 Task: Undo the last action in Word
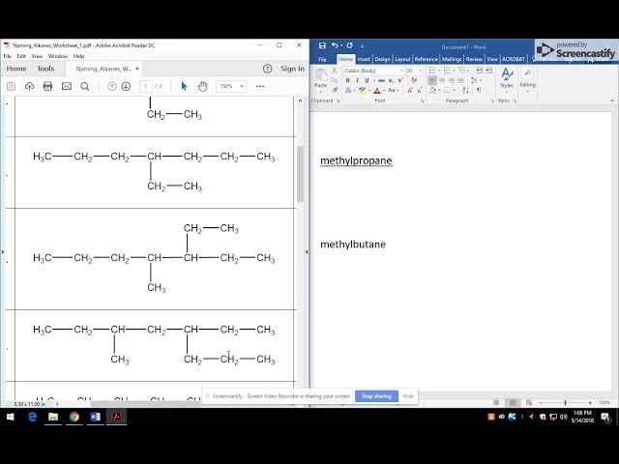click(335, 45)
